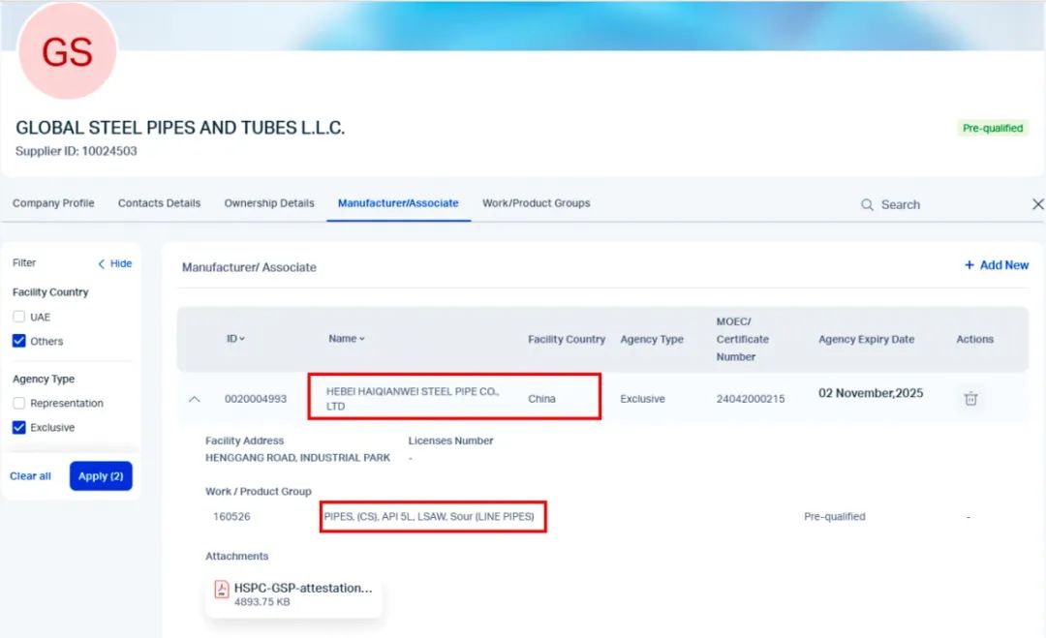Viewport: 1046px width, 638px height.
Task: Click the Actions column header
Action: 974,340
